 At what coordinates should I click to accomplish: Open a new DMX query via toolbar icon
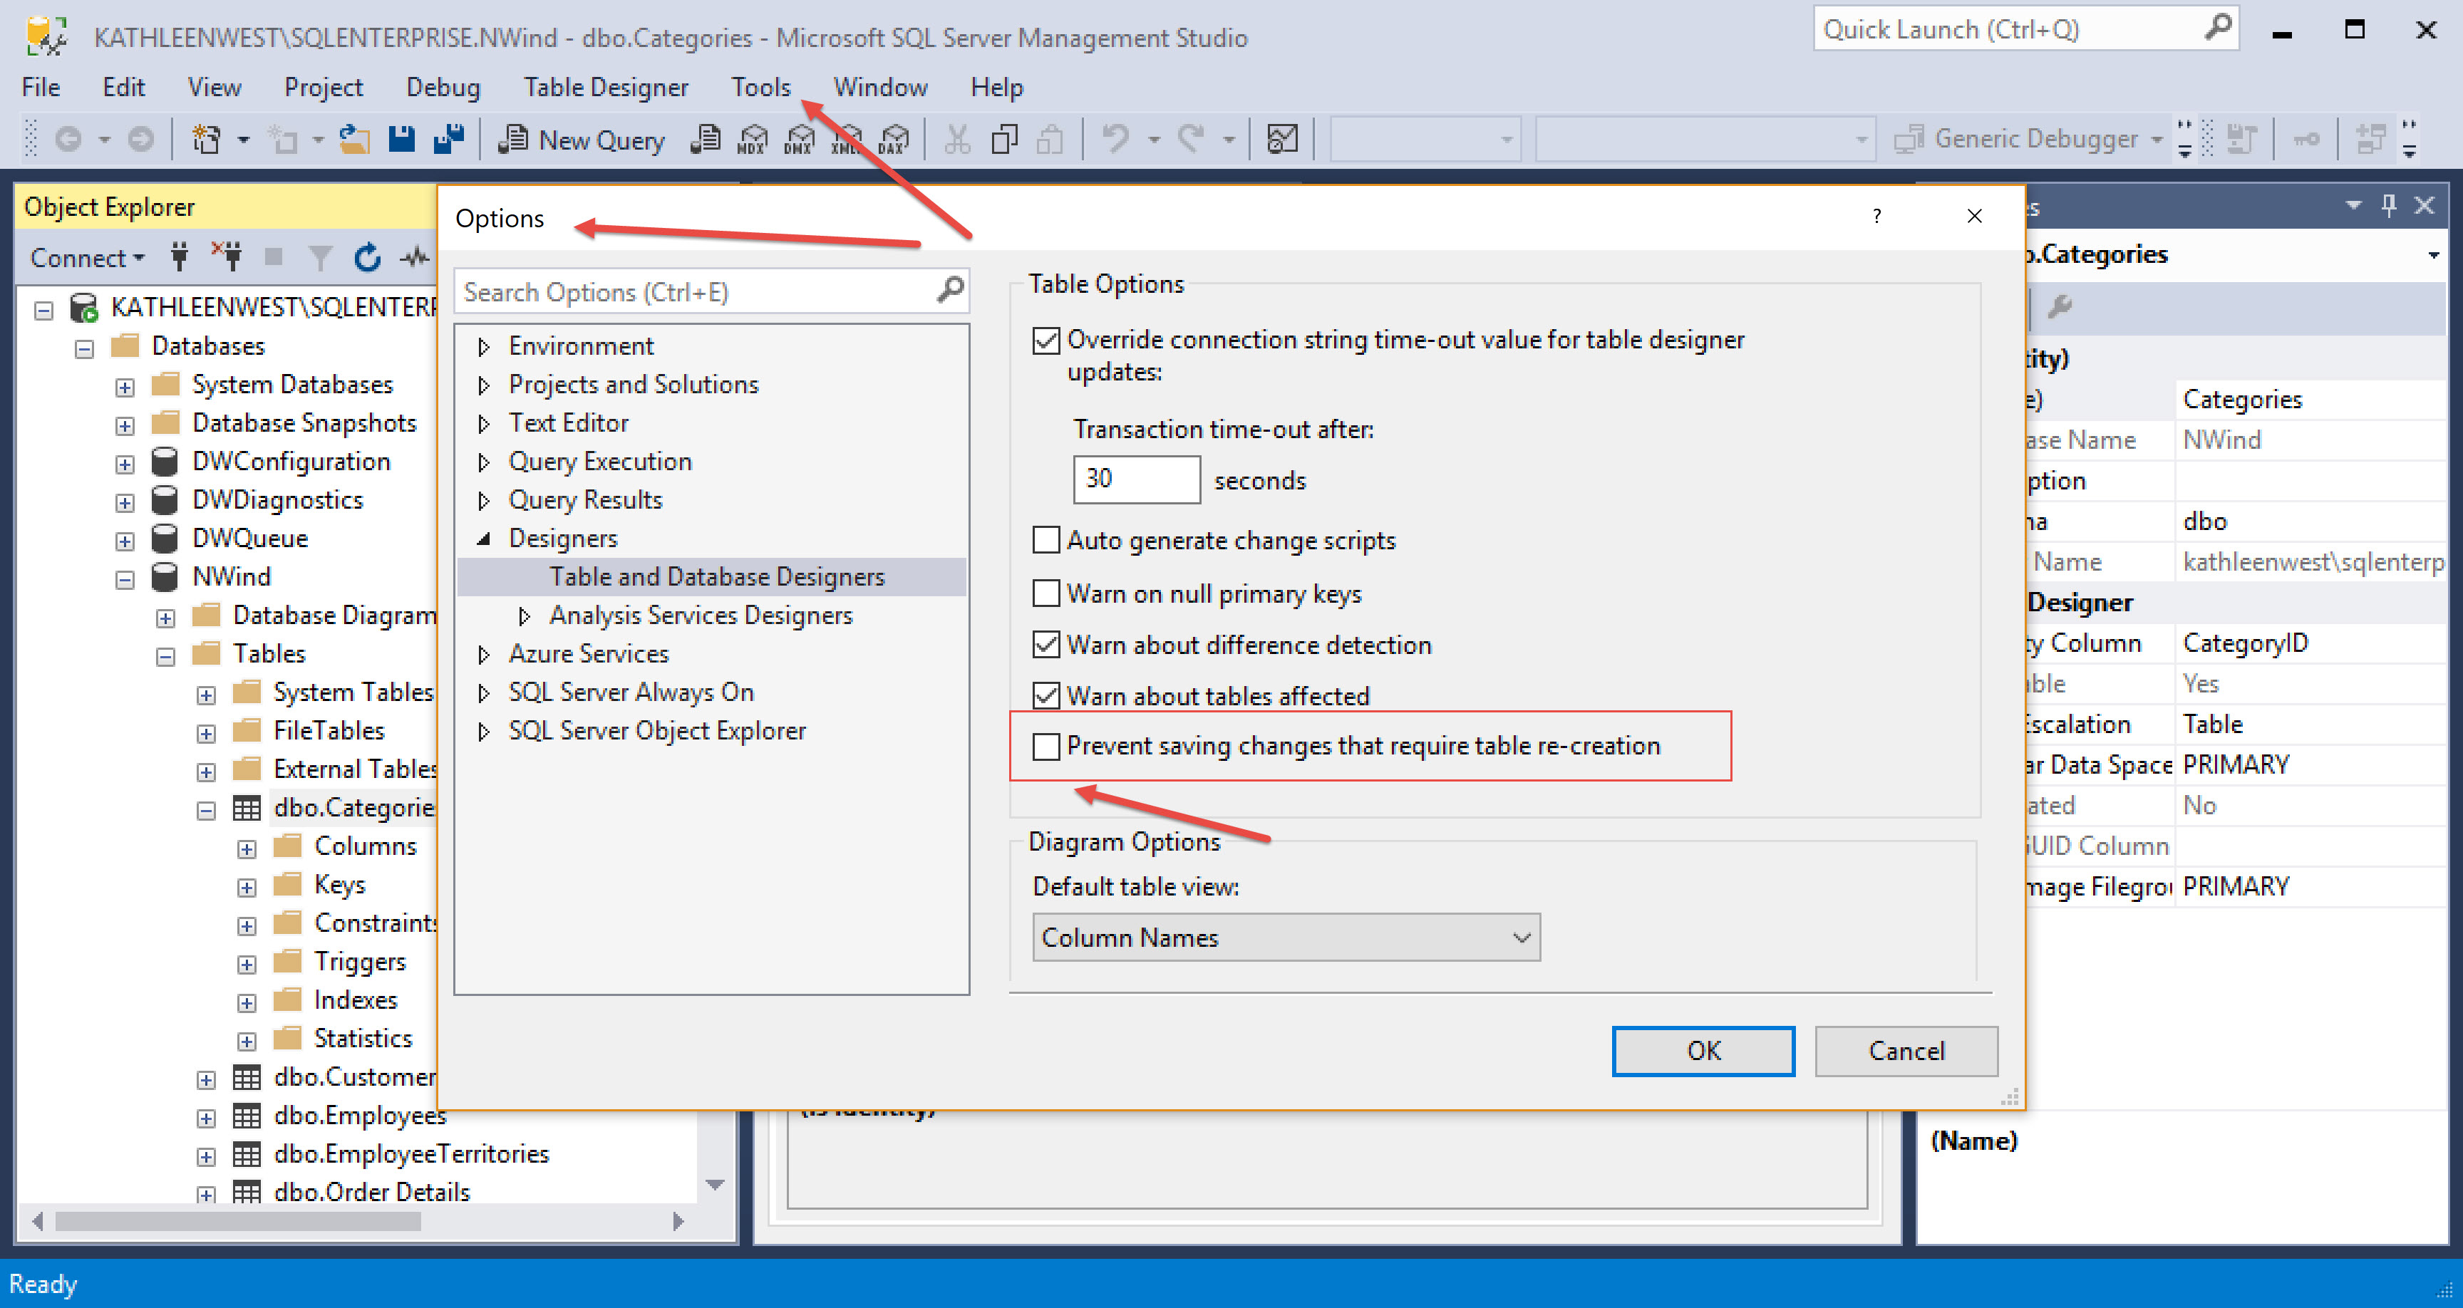click(x=798, y=140)
